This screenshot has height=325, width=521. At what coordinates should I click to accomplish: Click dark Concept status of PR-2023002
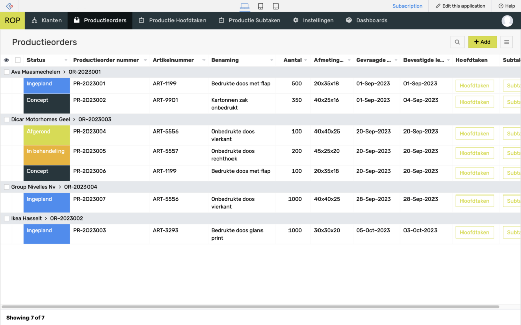point(47,104)
